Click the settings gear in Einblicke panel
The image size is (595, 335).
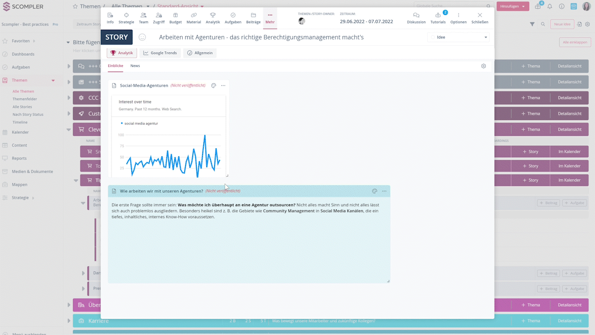coord(483,66)
